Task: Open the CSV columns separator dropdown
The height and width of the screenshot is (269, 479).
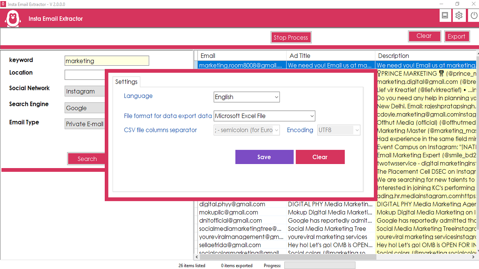Action: point(246,130)
